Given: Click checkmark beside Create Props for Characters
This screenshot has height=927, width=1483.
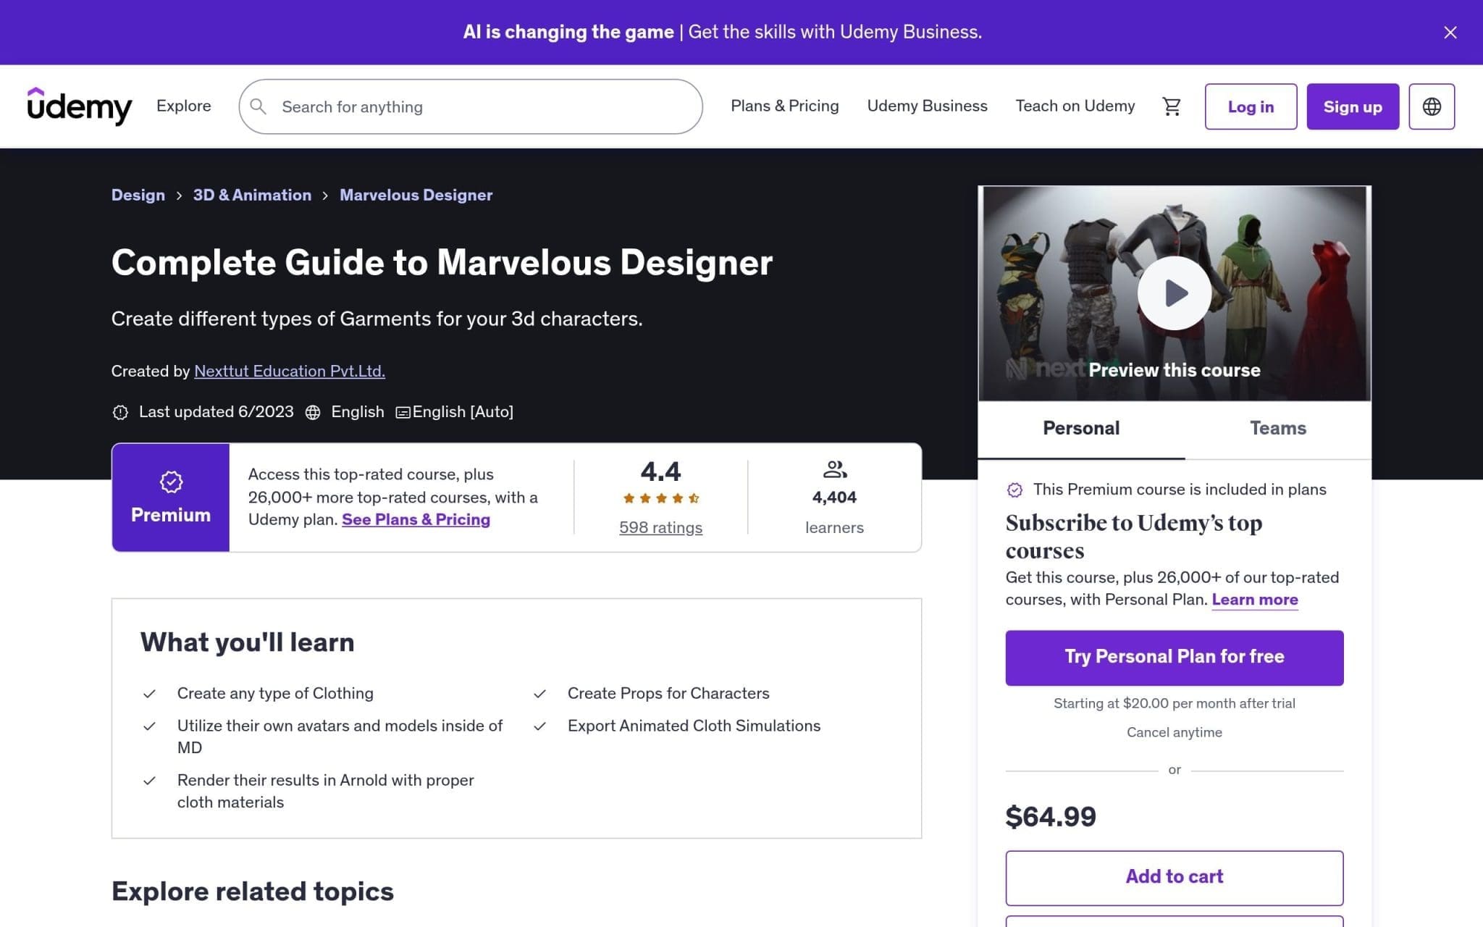Looking at the screenshot, I should (539, 694).
